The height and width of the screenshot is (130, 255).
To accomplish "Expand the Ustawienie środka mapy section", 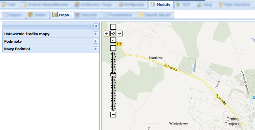I will pyautogui.click(x=95, y=34).
